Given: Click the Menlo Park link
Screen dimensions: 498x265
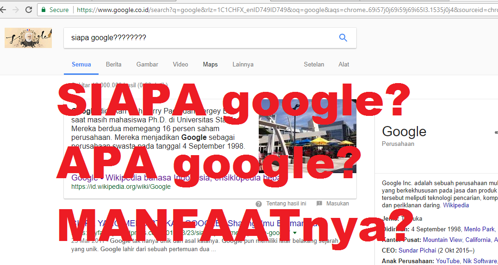Looking at the screenshot, I should (x=479, y=229).
